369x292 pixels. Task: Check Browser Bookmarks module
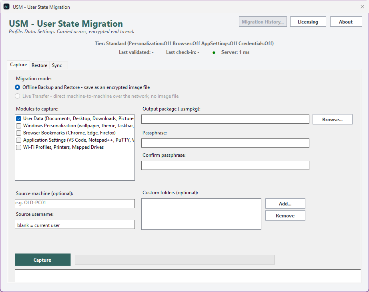click(x=18, y=133)
